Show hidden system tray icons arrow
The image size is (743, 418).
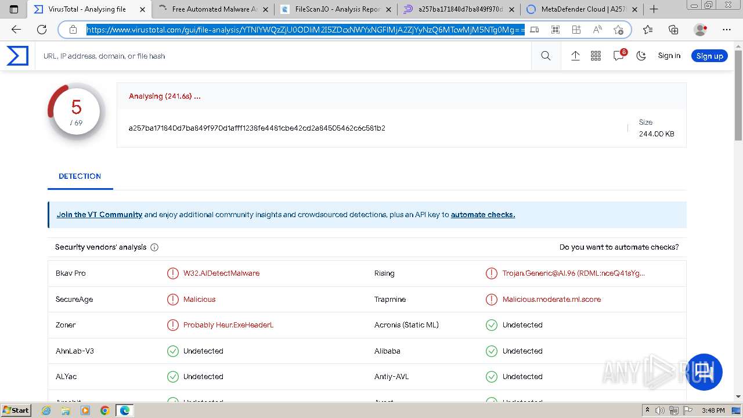click(648, 410)
